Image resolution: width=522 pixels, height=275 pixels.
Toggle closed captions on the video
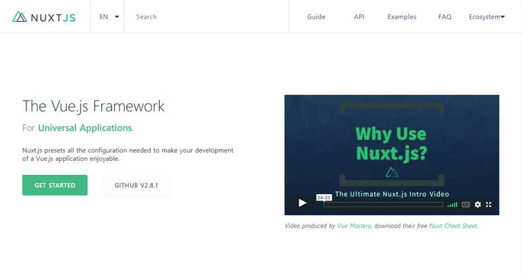pos(466,204)
